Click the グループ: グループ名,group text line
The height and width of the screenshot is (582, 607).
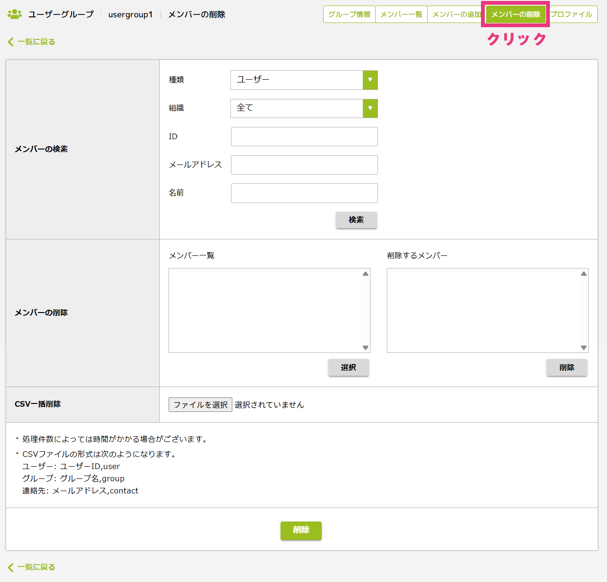coord(74,479)
